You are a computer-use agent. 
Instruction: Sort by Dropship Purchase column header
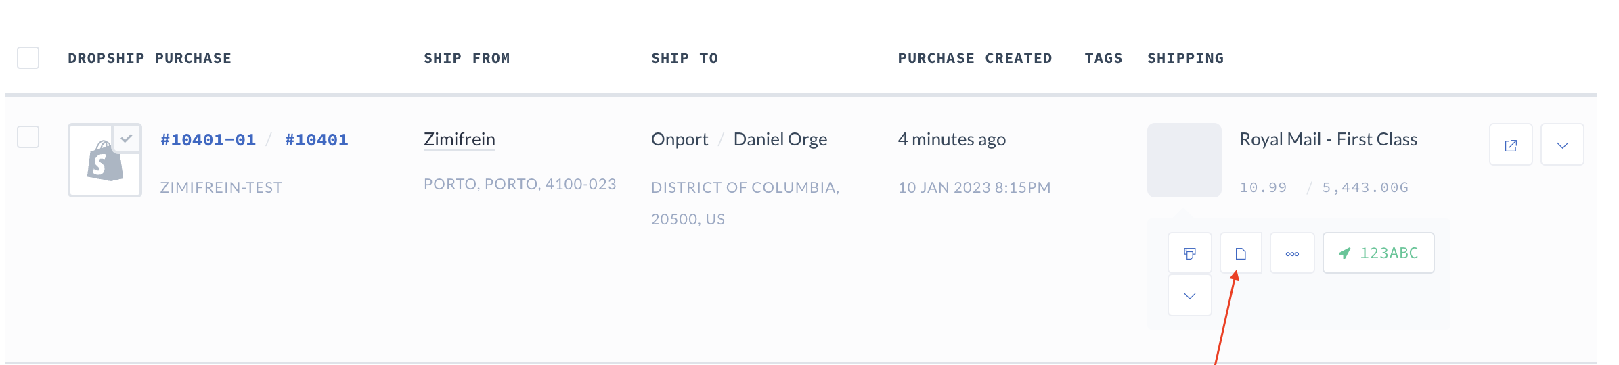tap(150, 58)
